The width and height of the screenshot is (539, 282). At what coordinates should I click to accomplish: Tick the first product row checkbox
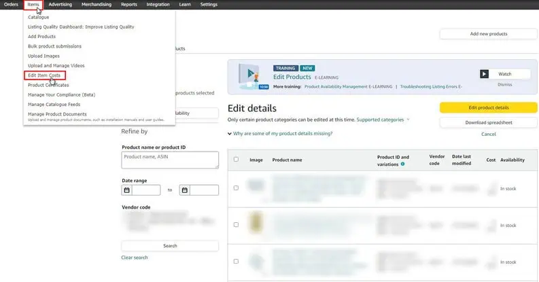(236, 188)
